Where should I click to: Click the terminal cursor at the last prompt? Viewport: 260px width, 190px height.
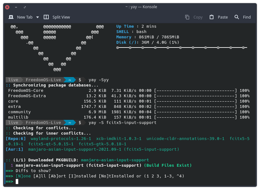[x=17, y=182]
